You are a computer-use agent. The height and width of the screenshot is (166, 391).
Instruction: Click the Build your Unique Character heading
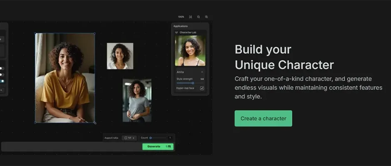[x=284, y=57]
